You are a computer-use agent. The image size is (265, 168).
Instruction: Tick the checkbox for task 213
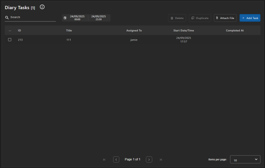pos(9,40)
